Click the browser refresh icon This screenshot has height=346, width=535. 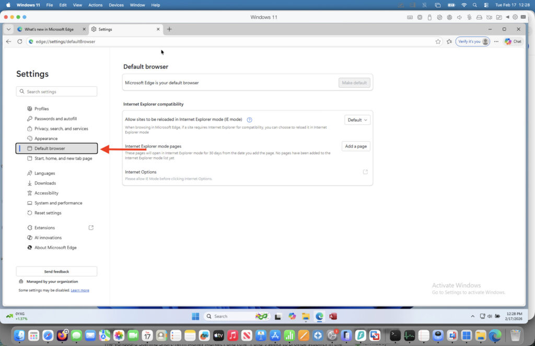(x=20, y=41)
